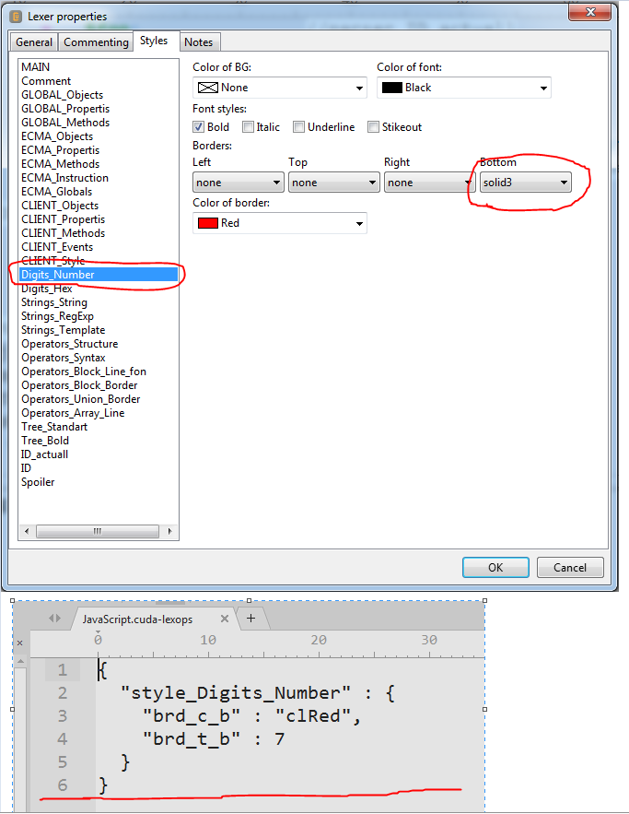
Task: Toggle the Underline checkbox
Action: pyautogui.click(x=299, y=127)
